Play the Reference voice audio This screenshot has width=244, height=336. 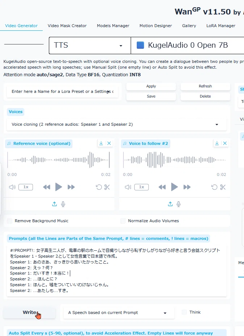pyautogui.click(x=59, y=187)
